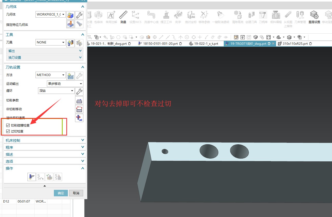The height and width of the screenshot is (217, 332).
Task: Click 常用注解 common annotation tool
Action: pyautogui.click(x=111, y=17)
